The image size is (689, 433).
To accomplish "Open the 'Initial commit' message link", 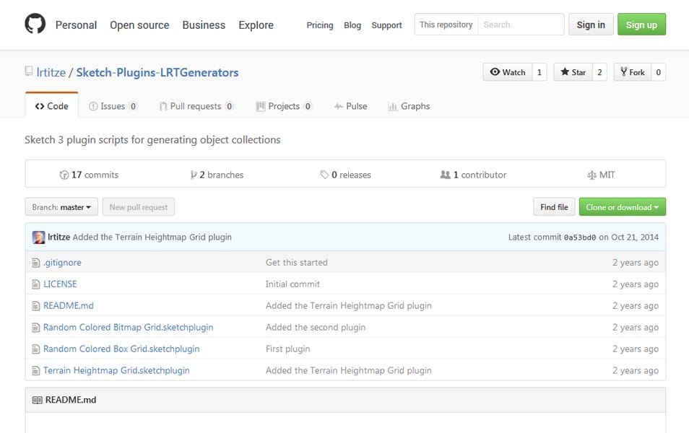I will 292,284.
